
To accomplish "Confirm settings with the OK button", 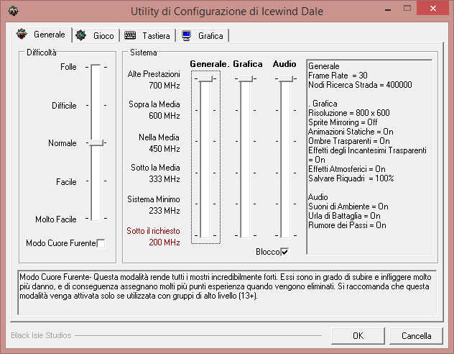I will click(358, 336).
